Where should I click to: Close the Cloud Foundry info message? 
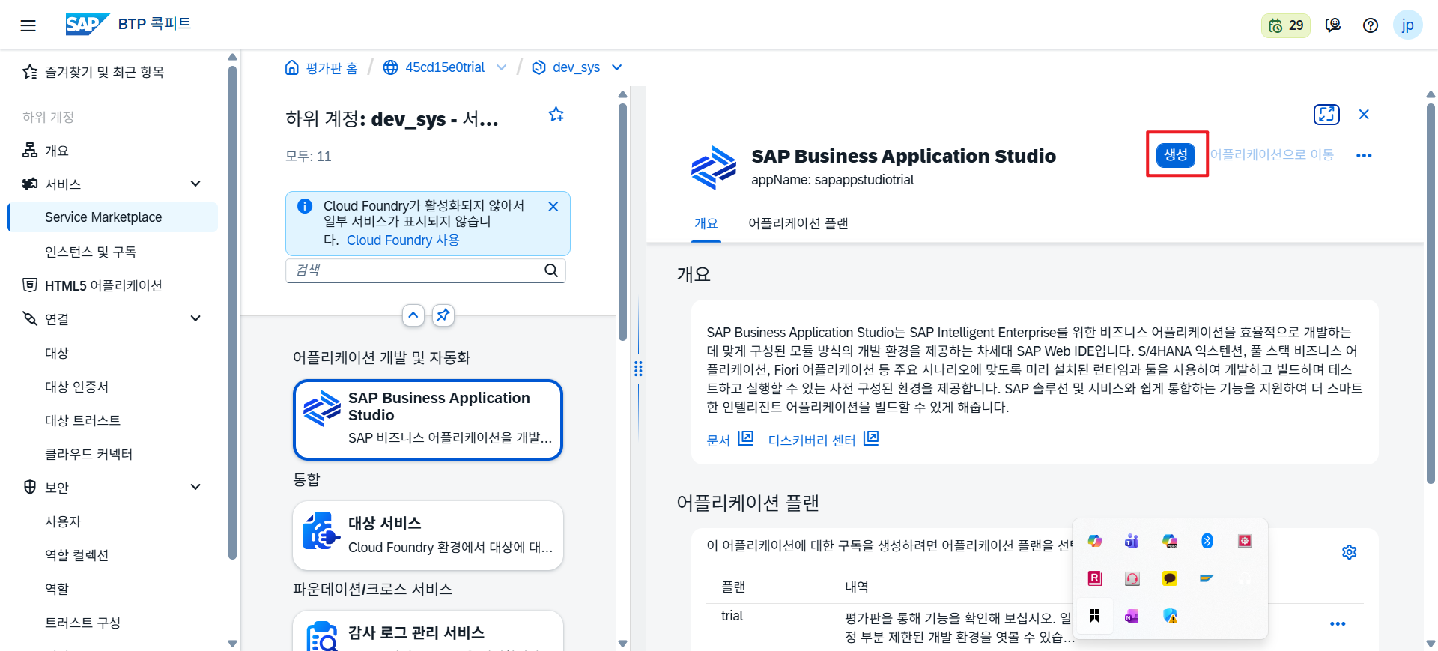[x=553, y=206]
